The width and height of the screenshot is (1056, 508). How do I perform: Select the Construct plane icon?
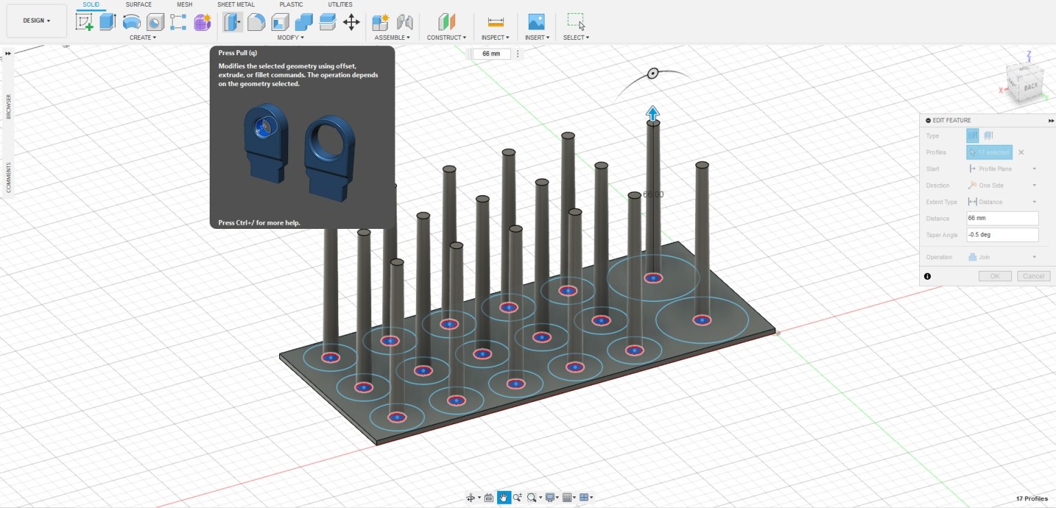[x=447, y=22]
